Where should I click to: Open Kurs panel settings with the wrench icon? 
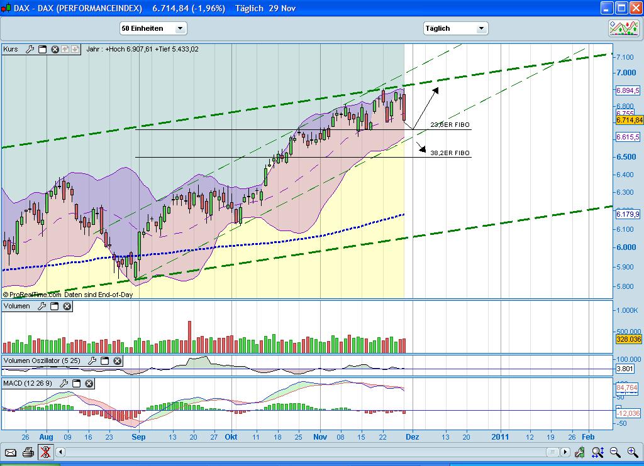30,49
